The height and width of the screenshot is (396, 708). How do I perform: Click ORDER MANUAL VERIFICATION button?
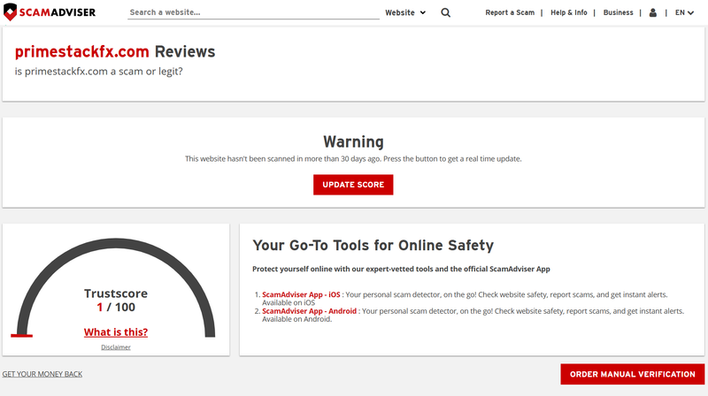click(x=632, y=374)
